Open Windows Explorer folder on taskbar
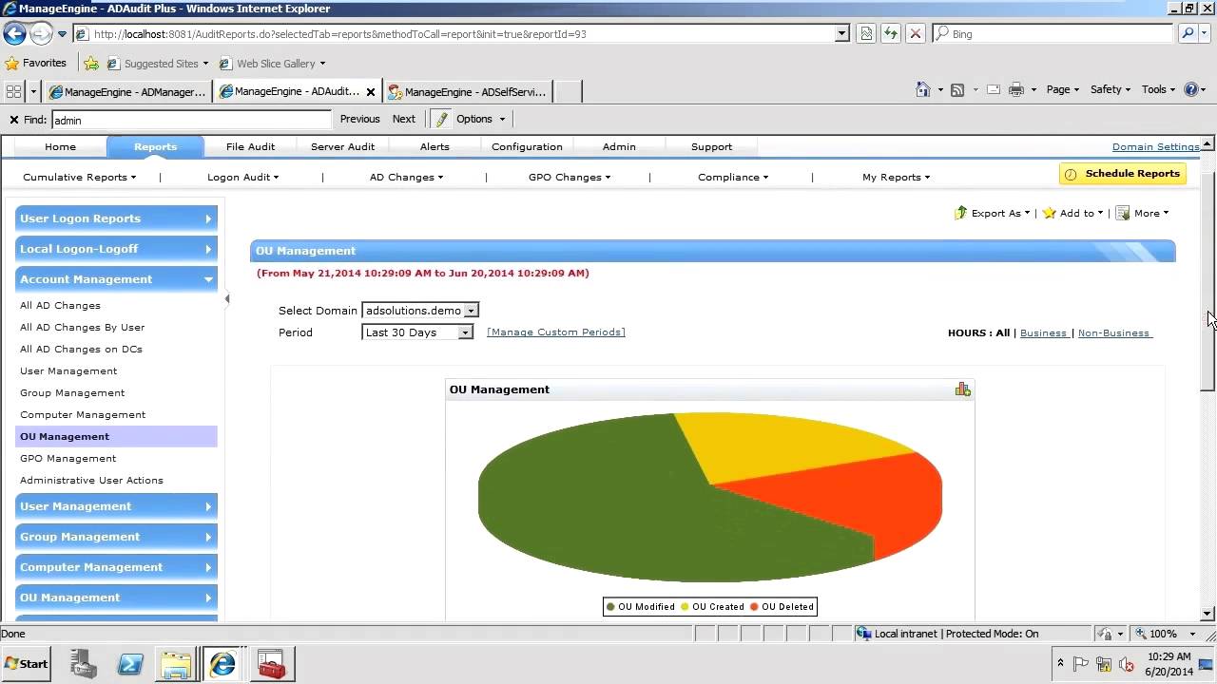Screen dimensions: 1217x684 click(177, 663)
